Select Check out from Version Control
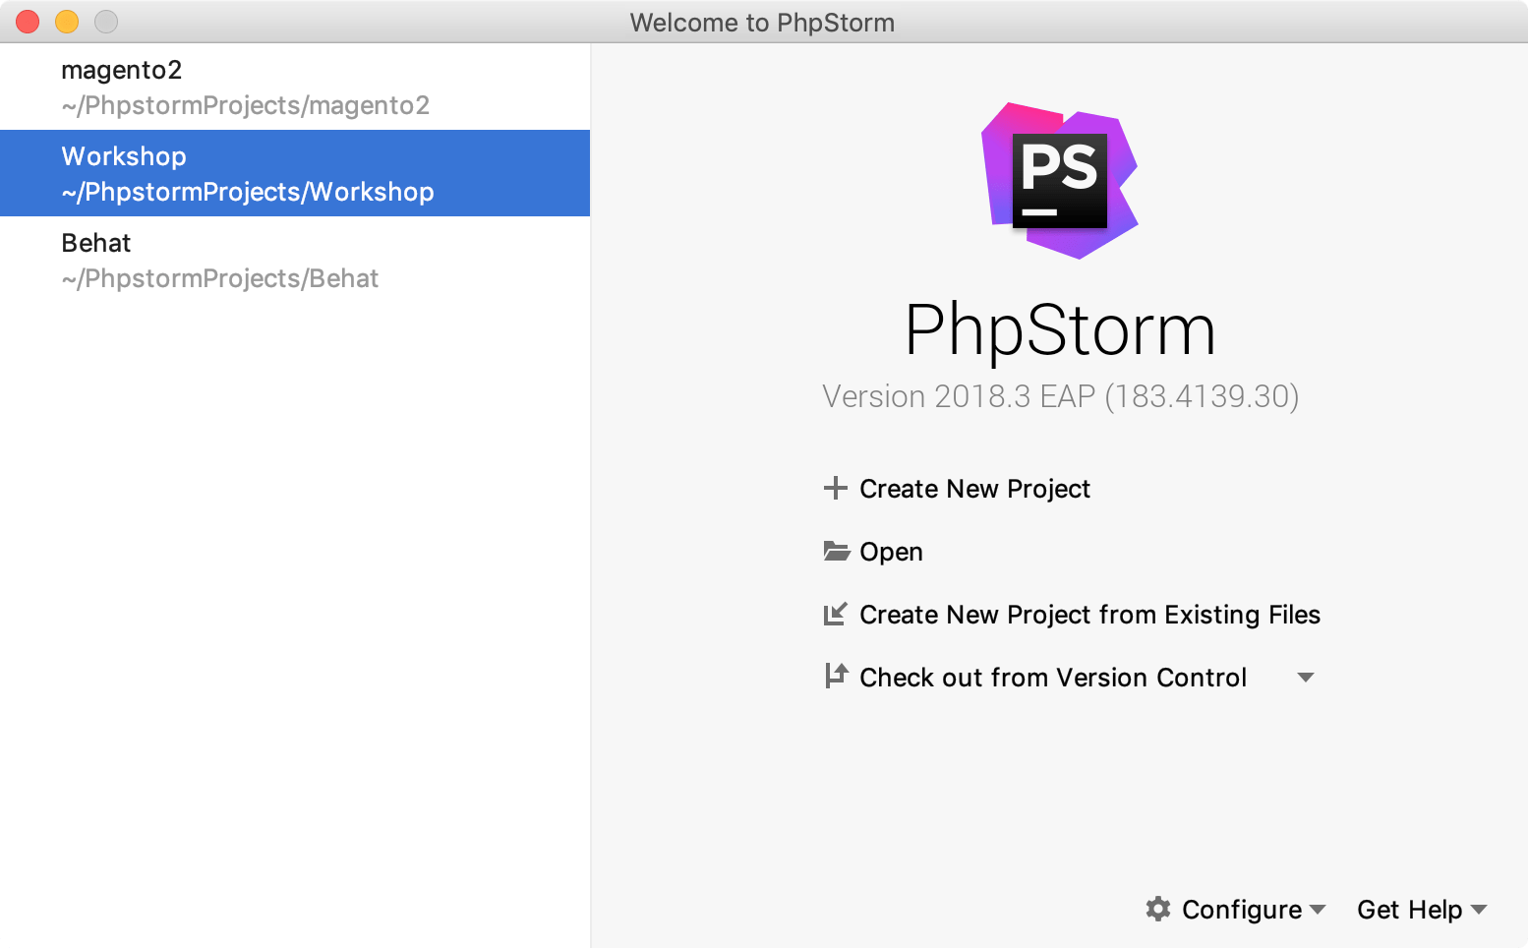The height and width of the screenshot is (948, 1528). tap(1053, 678)
